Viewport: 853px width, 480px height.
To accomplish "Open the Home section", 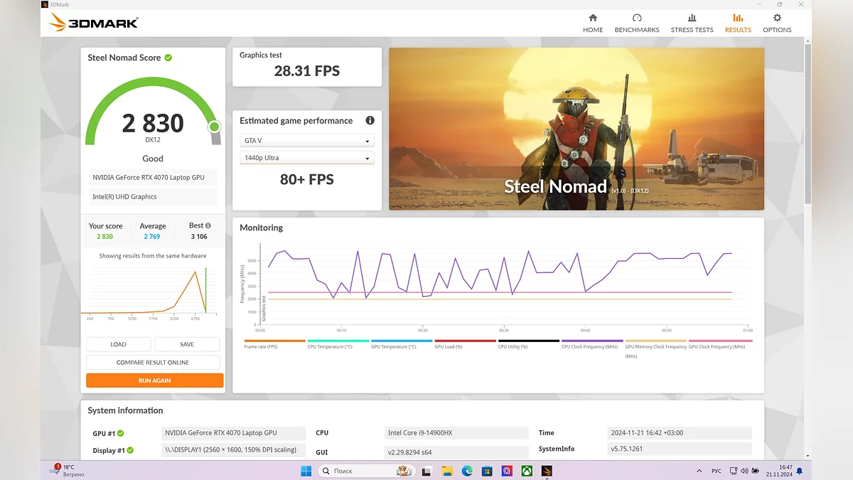I will pos(592,23).
